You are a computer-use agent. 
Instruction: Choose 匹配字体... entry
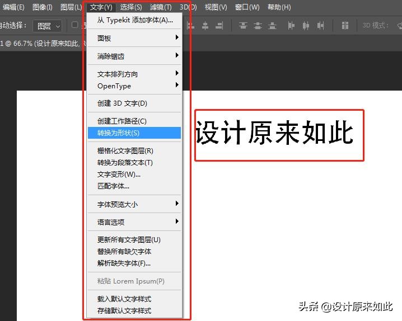click(134, 186)
